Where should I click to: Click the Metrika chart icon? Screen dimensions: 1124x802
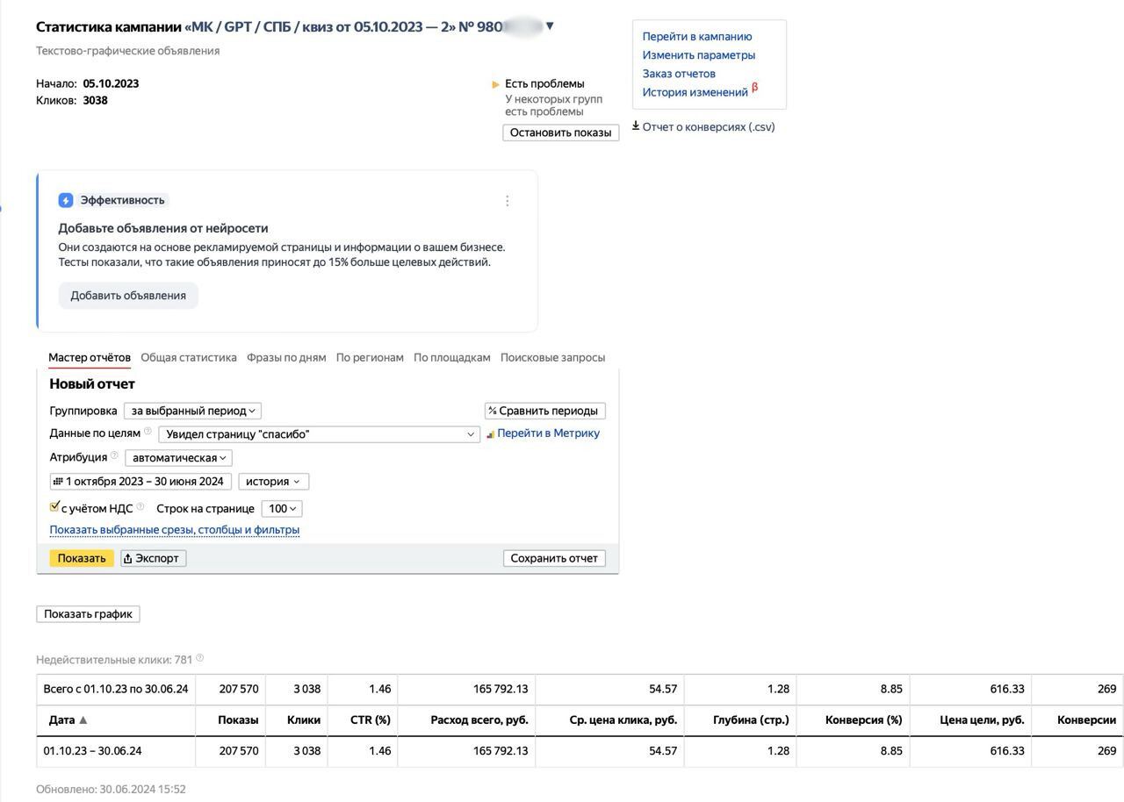490,434
